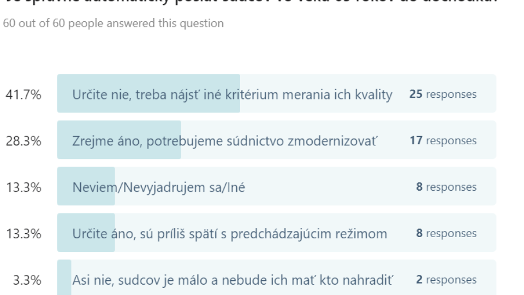Click the 'Asi nie, sudcov je málo' bar
The width and height of the screenshot is (524, 295).
tap(276, 278)
